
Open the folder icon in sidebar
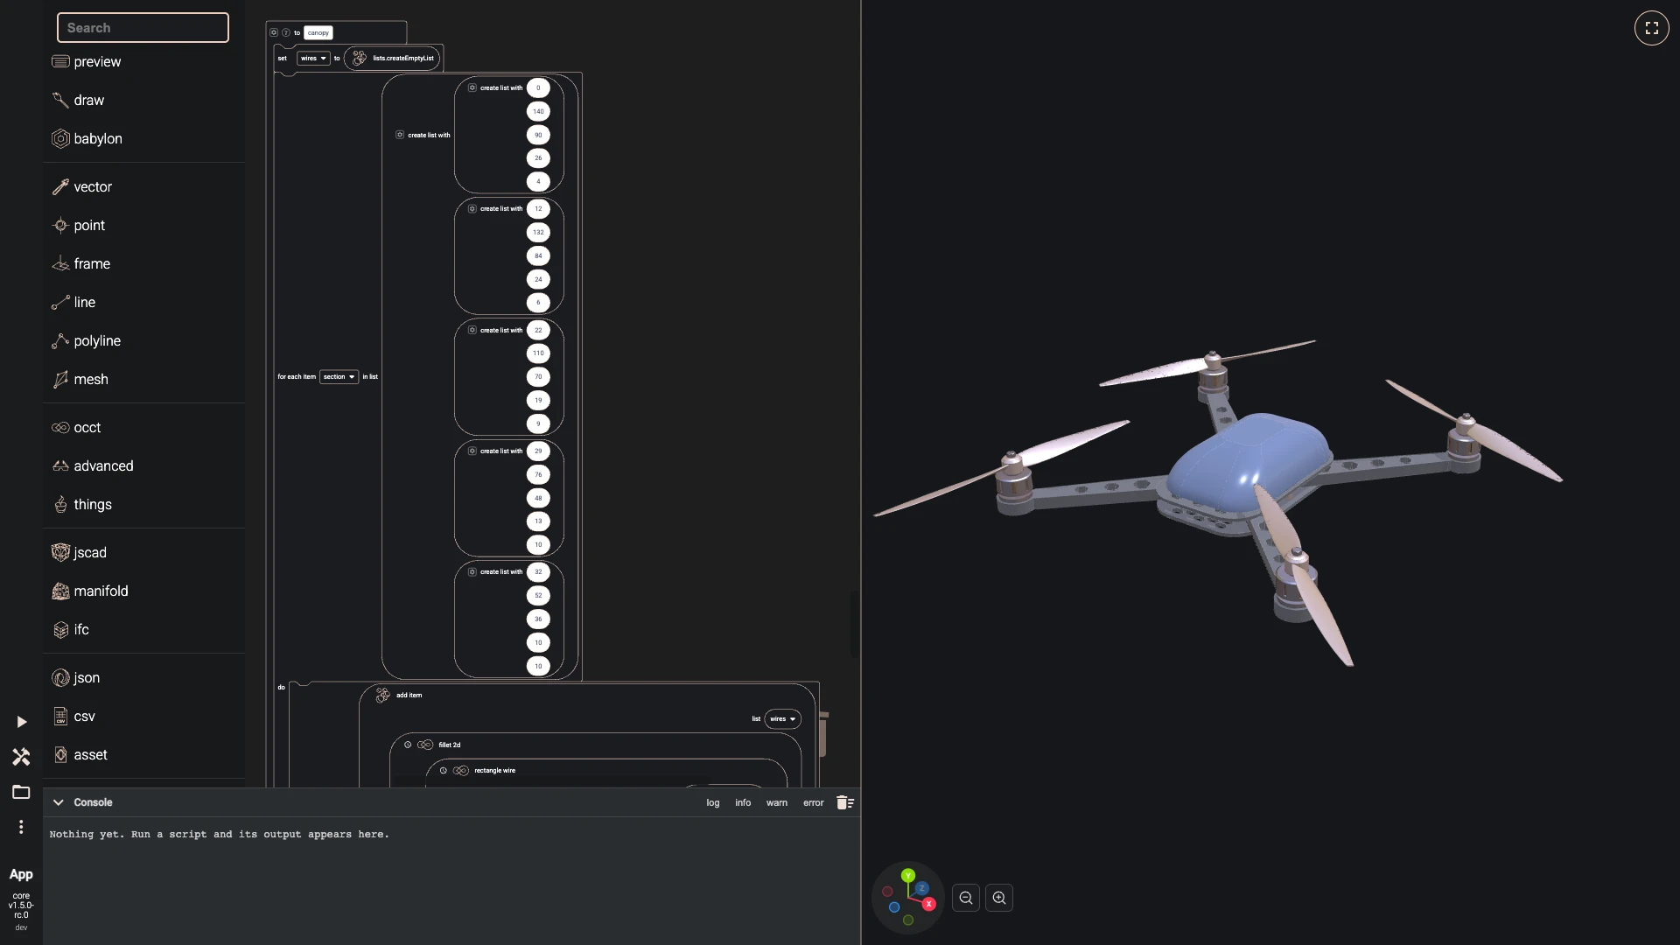tap(21, 792)
